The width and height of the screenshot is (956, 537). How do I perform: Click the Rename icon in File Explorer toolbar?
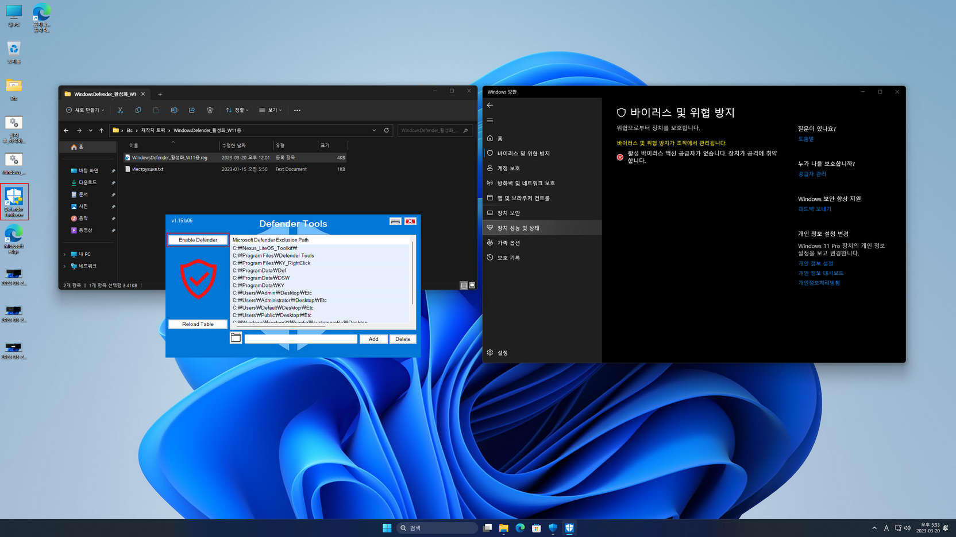(174, 110)
